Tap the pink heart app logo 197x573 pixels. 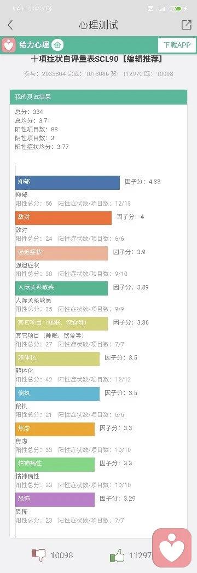pyautogui.click(x=8, y=45)
